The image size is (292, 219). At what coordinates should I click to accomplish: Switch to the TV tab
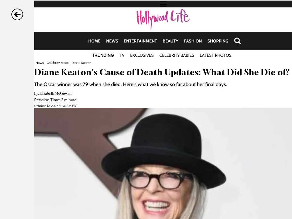coord(122,55)
